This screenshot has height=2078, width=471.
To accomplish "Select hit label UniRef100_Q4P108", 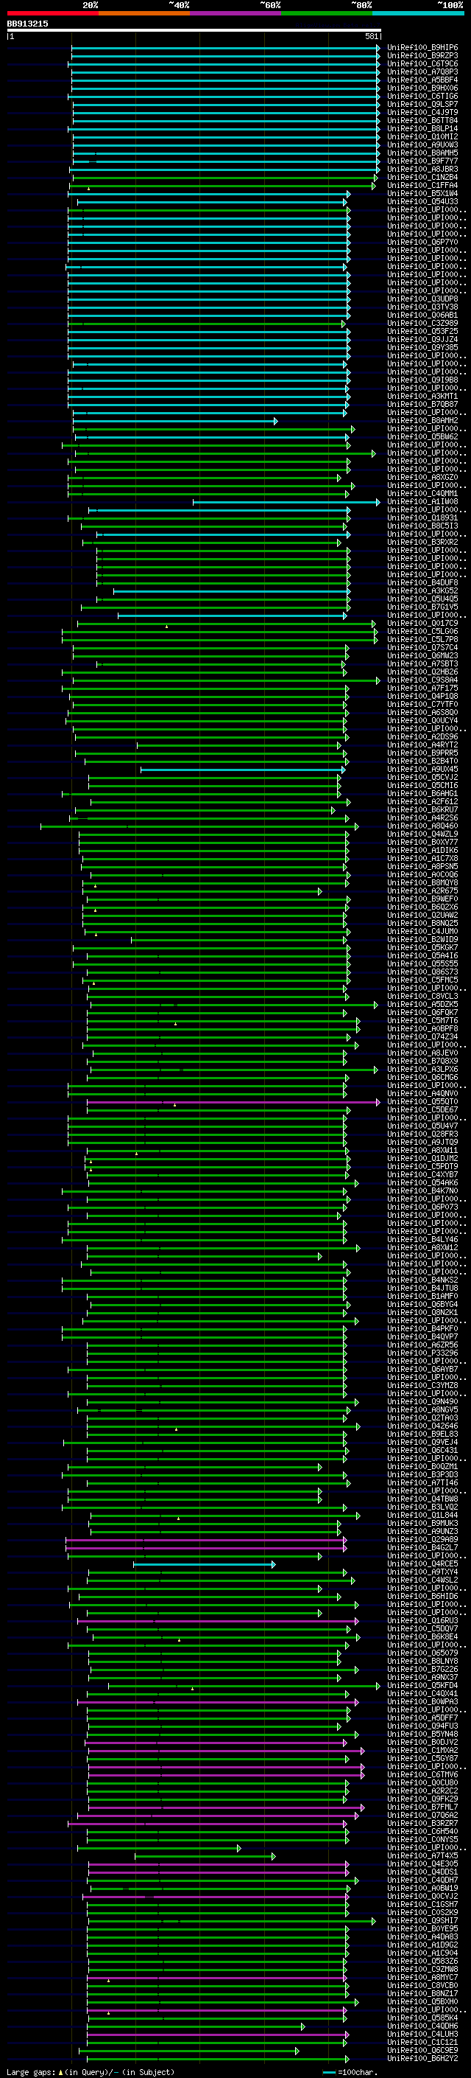I will [422, 696].
